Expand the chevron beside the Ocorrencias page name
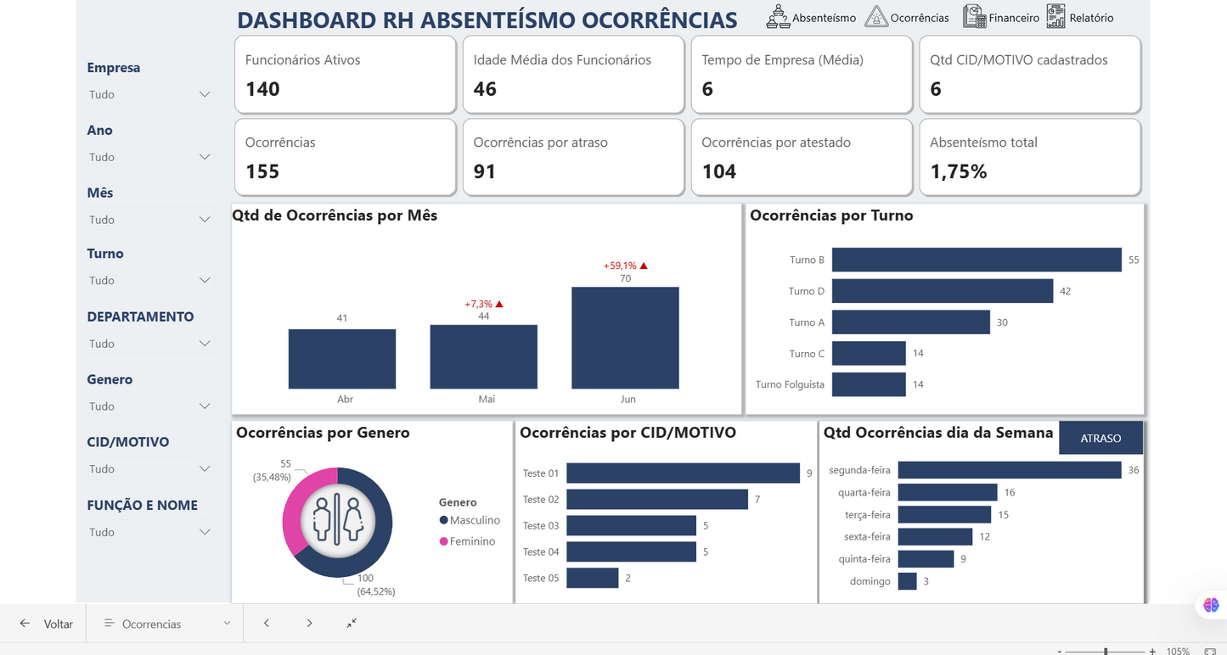Viewport: 1227px width, 655px height. (x=228, y=623)
